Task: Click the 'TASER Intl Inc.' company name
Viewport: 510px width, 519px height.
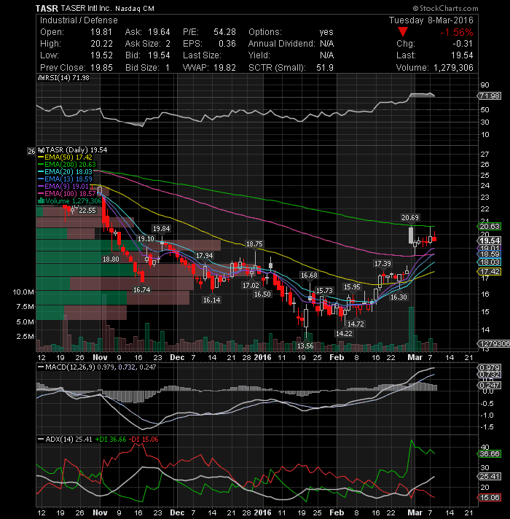Action: coord(86,9)
